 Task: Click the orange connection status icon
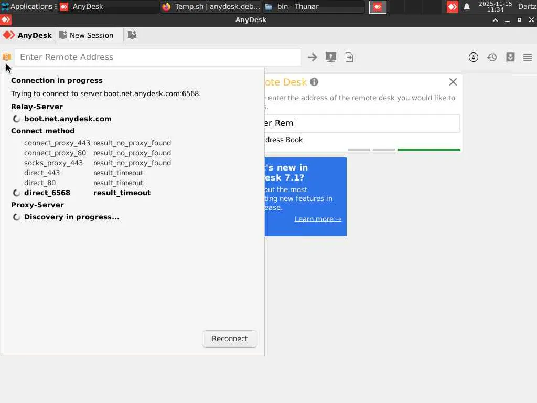coord(6,57)
